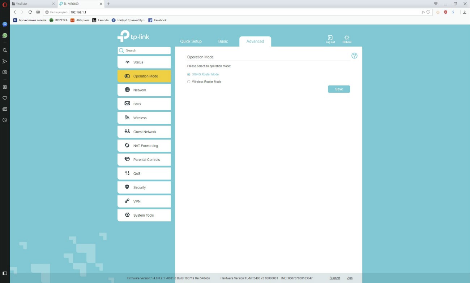Expand the System Tools section
Screen dimensions: 470x283
click(x=144, y=215)
